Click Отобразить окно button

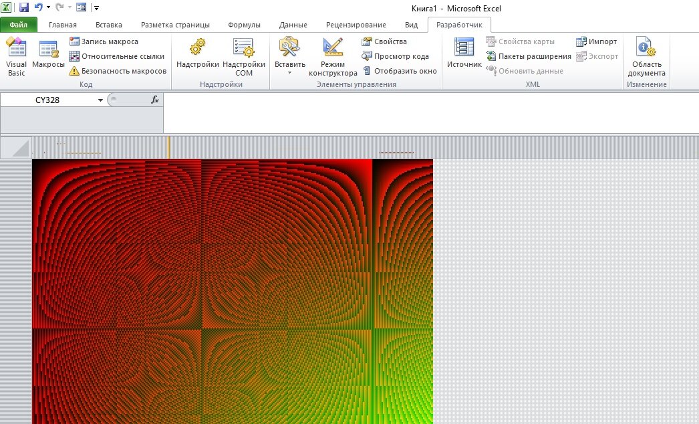[x=400, y=71]
